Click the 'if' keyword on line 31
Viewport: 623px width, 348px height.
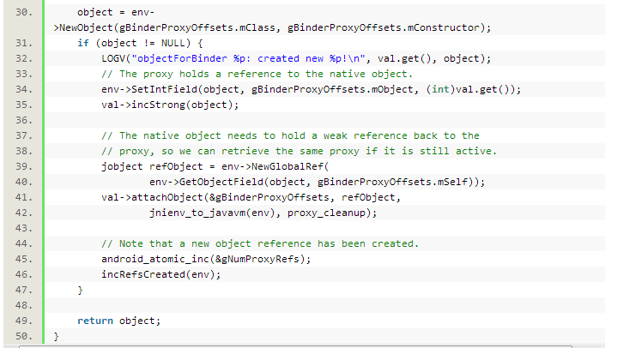tap(83, 43)
